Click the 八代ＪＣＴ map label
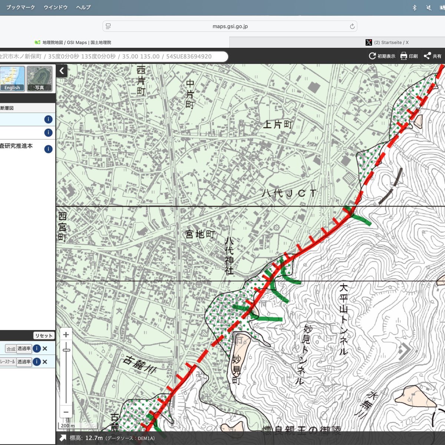The image size is (445, 445). point(289,193)
